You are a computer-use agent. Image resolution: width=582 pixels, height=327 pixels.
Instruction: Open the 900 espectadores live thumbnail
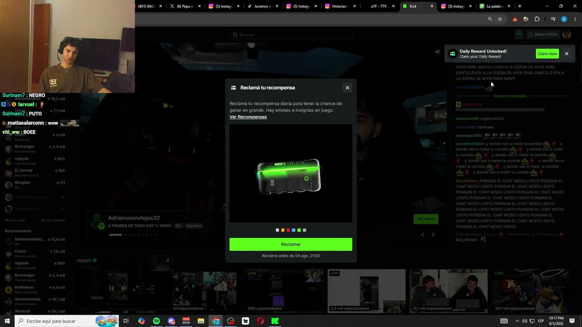coord(285,291)
